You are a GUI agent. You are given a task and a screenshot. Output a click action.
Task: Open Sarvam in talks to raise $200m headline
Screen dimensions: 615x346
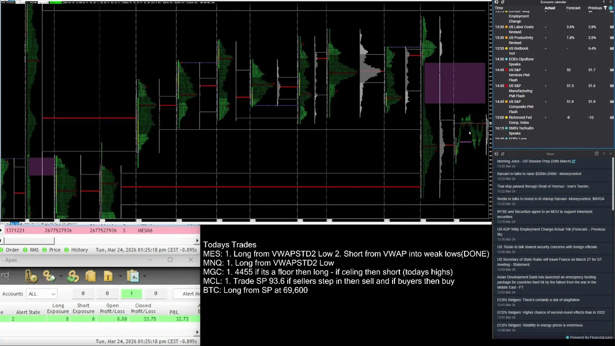(x=539, y=174)
